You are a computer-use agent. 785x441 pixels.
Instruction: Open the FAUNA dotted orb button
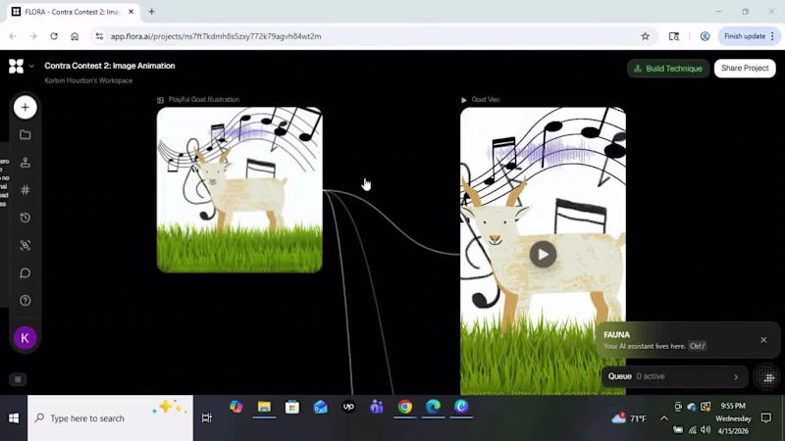pyautogui.click(x=768, y=377)
